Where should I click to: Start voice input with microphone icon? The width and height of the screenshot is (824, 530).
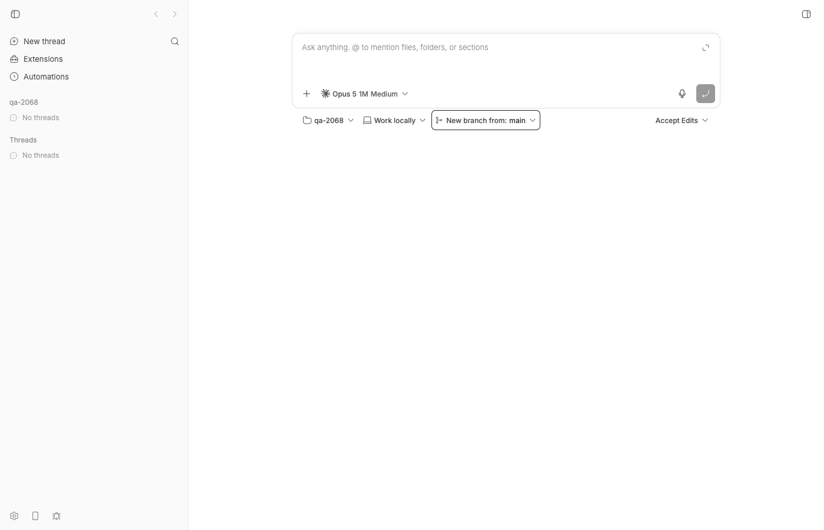click(682, 94)
